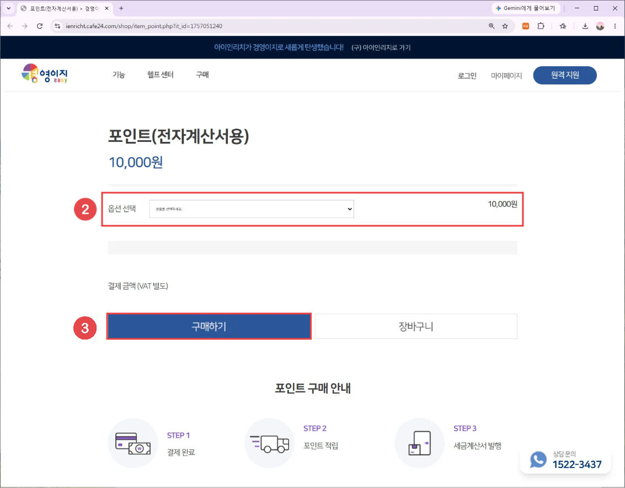Open the zoom magnifier in address bar
The image size is (625, 488).
click(492, 26)
